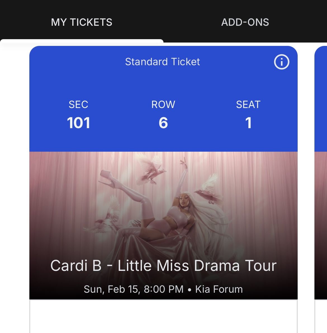
Task: Click the white indicator under MY TICKETS
Action: click(x=82, y=41)
